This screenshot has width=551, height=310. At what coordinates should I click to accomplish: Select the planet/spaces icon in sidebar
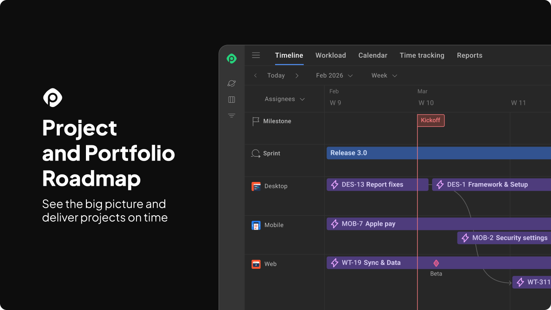(x=231, y=83)
